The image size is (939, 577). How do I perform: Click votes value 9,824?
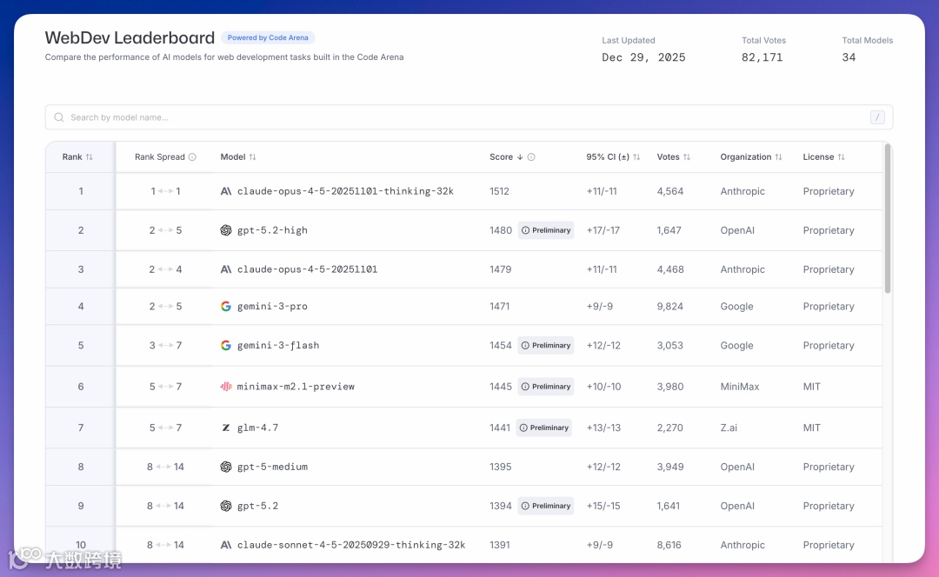(670, 307)
